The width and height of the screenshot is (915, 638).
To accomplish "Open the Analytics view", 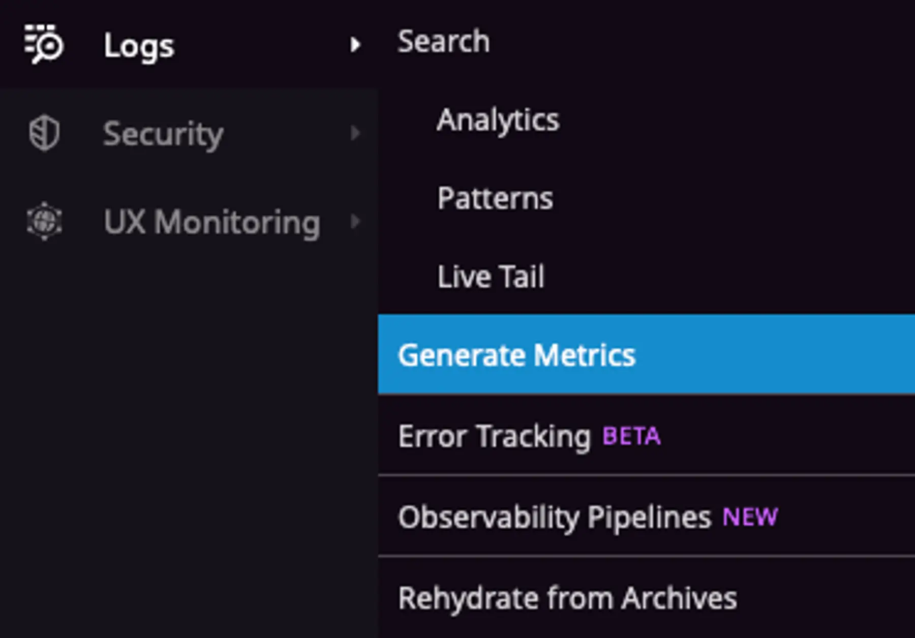I will pos(499,119).
